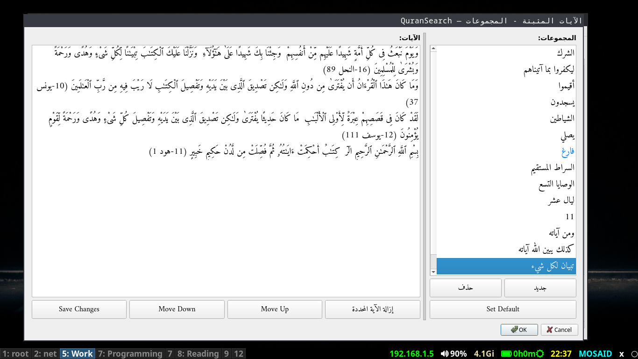The height and width of the screenshot is (359, 638).
Task: Delete the group using حذف button
Action: click(x=465, y=288)
